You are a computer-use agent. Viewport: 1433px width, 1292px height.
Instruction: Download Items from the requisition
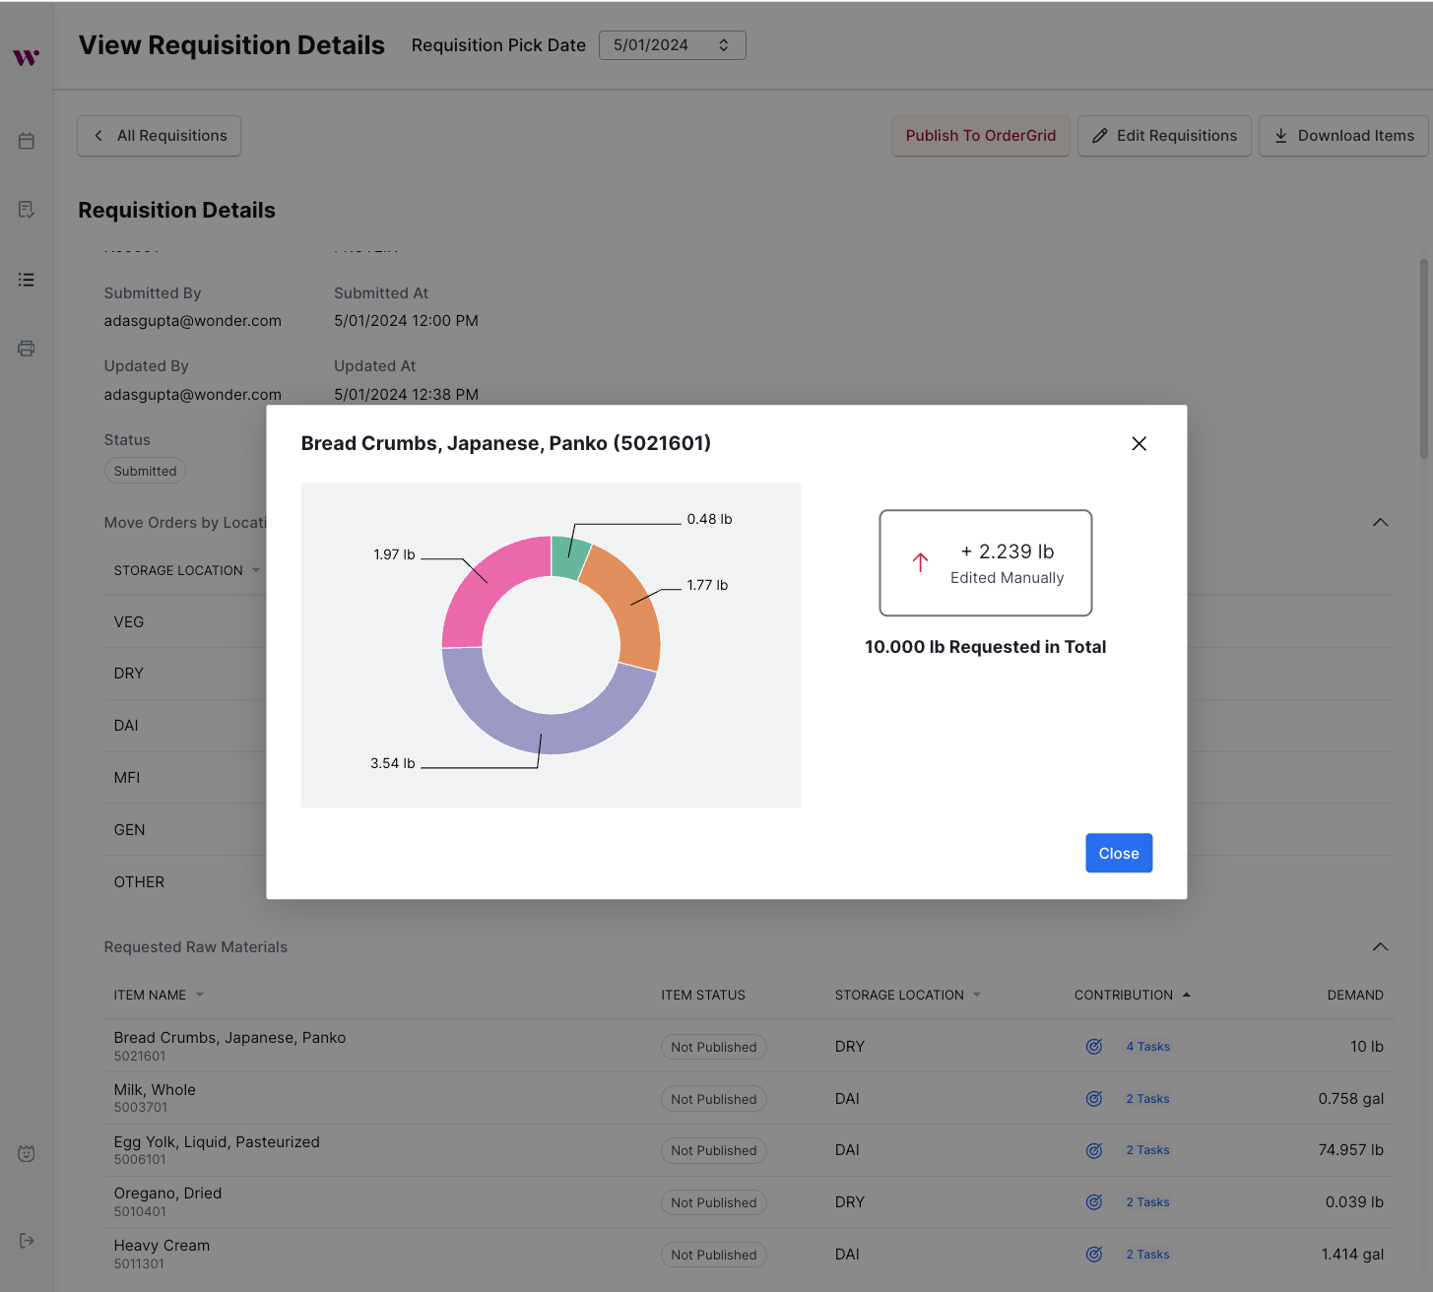(x=1343, y=136)
